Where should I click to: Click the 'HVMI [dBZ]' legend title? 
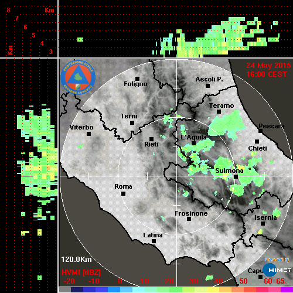81,272
